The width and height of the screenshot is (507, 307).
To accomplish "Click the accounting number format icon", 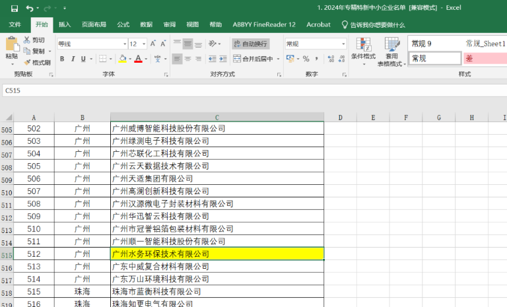I will [x=290, y=59].
